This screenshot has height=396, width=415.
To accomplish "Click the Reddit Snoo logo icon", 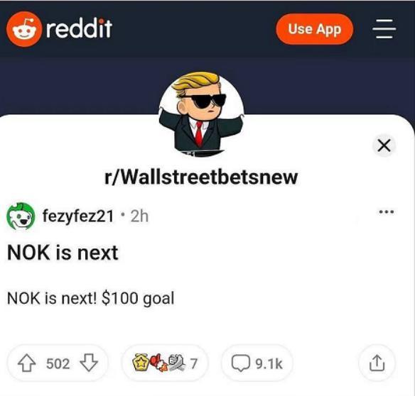I will (24, 29).
